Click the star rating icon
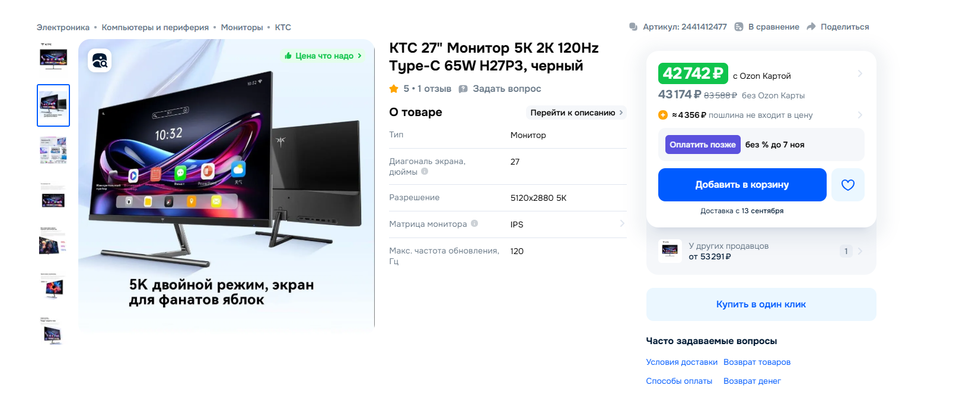969x398 pixels. [394, 89]
